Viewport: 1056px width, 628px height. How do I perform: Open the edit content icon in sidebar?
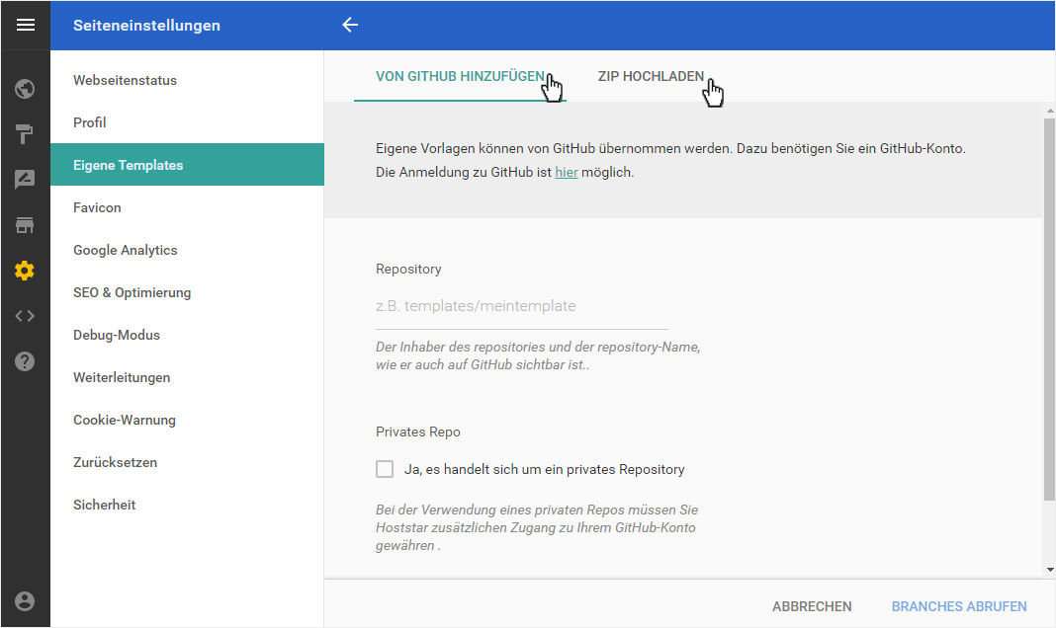(x=25, y=180)
